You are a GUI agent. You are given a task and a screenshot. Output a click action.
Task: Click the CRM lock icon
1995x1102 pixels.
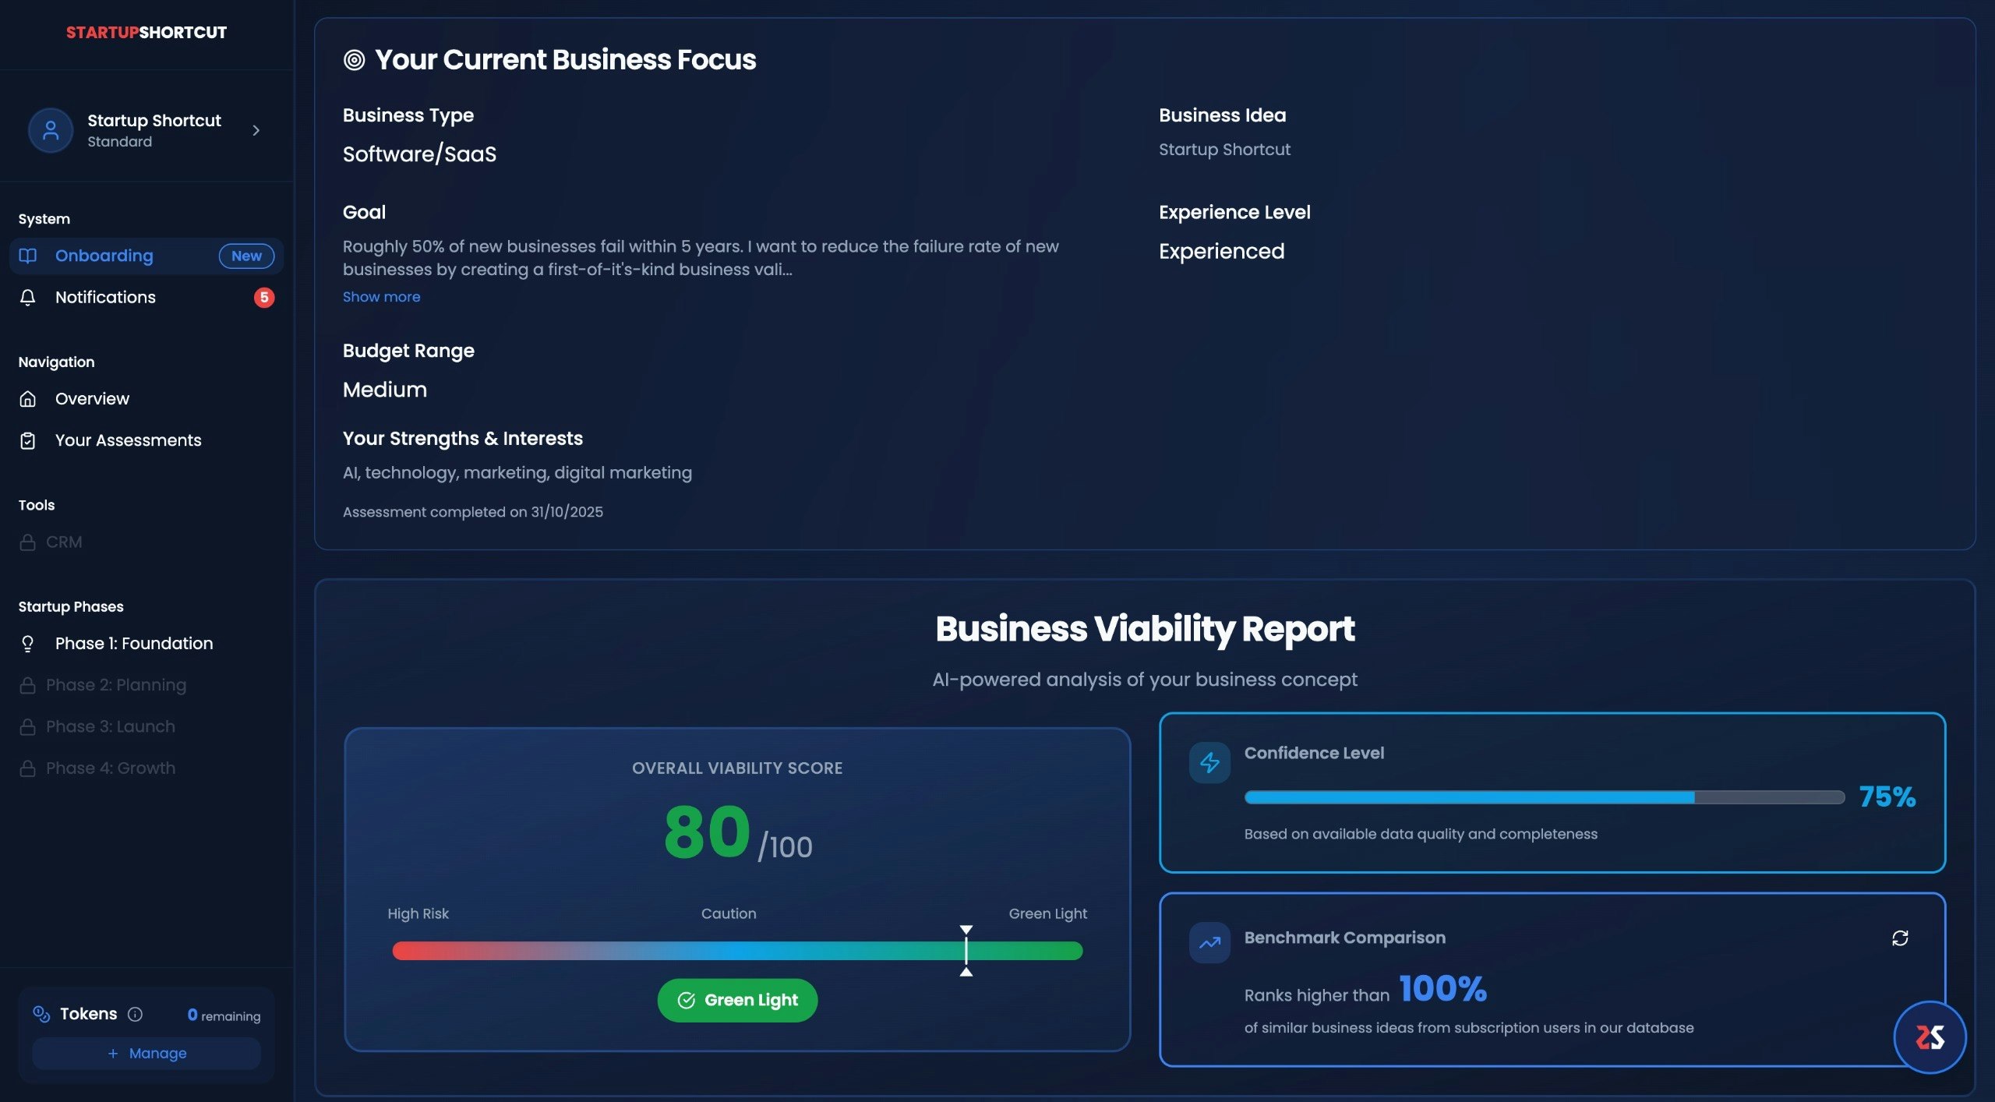pyautogui.click(x=28, y=542)
